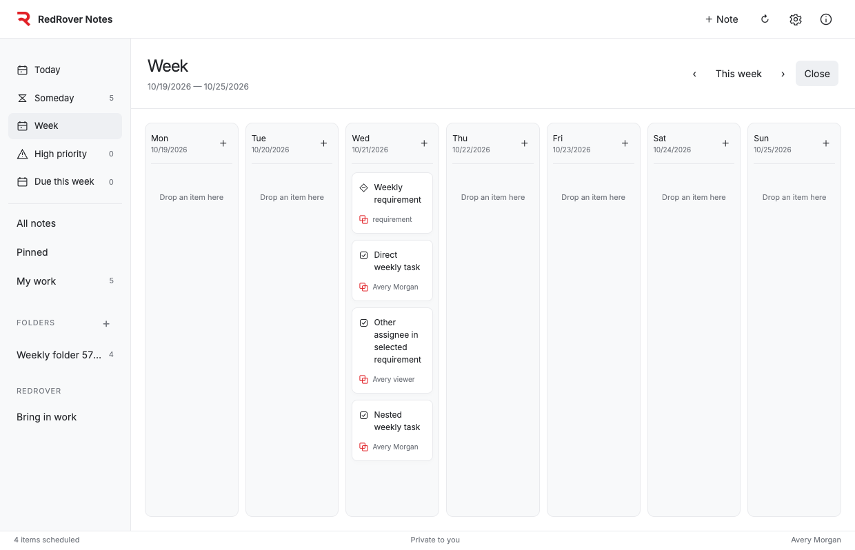
Task: Open Other assignee in selected requirement title
Action: point(398,341)
